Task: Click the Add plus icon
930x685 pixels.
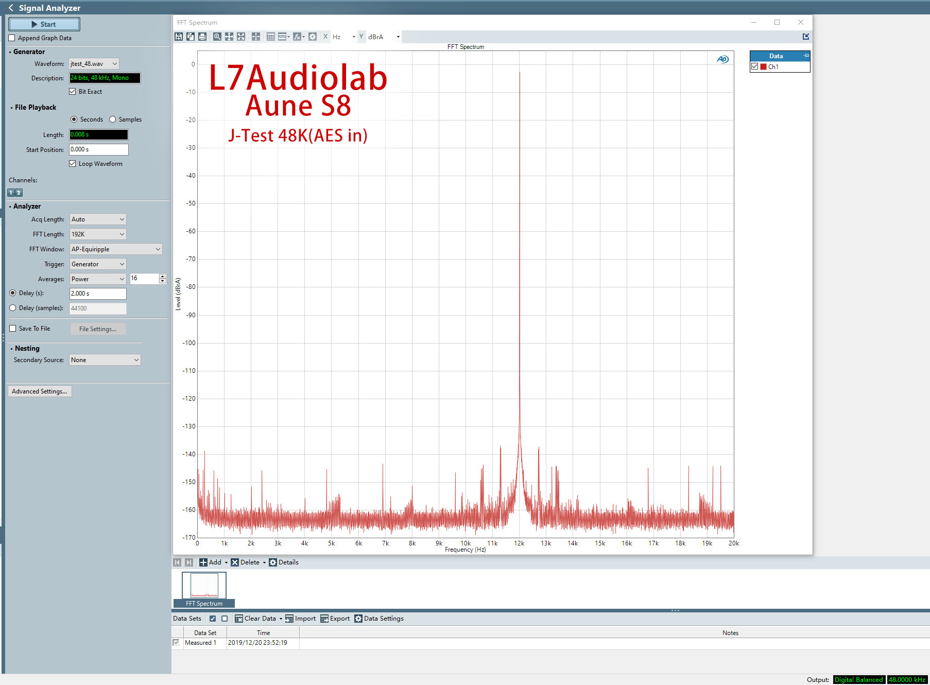Action: click(x=203, y=562)
